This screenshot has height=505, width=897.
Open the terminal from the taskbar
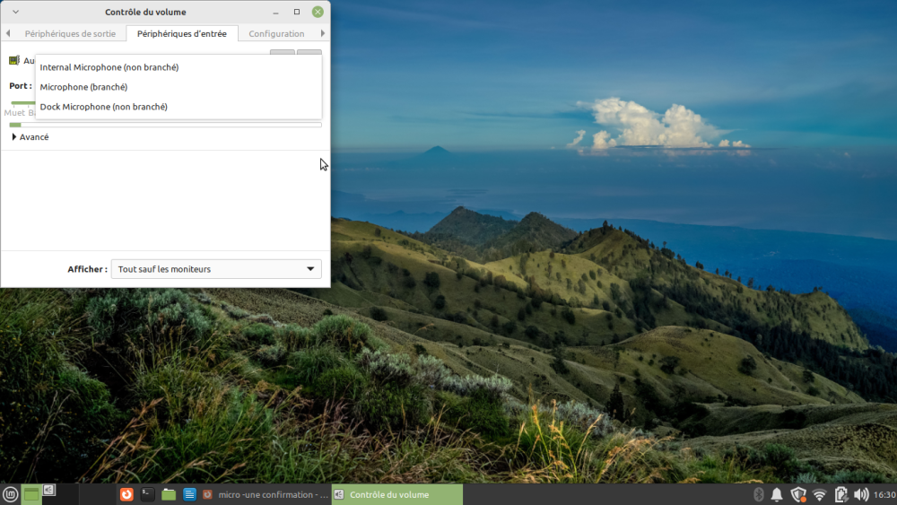click(148, 494)
